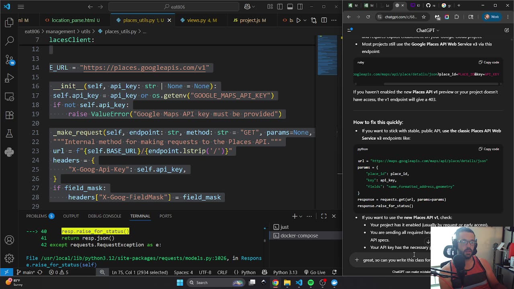514x289 pixels.
Task: Change the UTF-8 file encoding
Action: point(205,273)
